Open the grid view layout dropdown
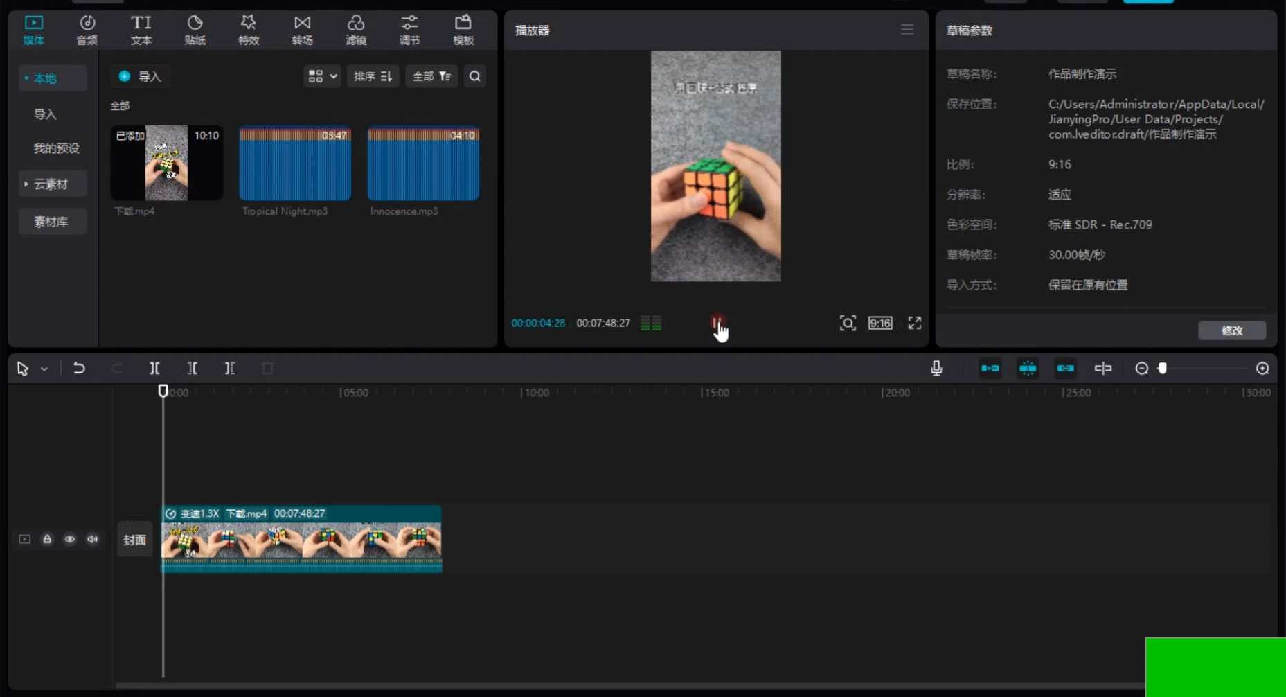This screenshot has height=697, width=1286. [x=322, y=76]
